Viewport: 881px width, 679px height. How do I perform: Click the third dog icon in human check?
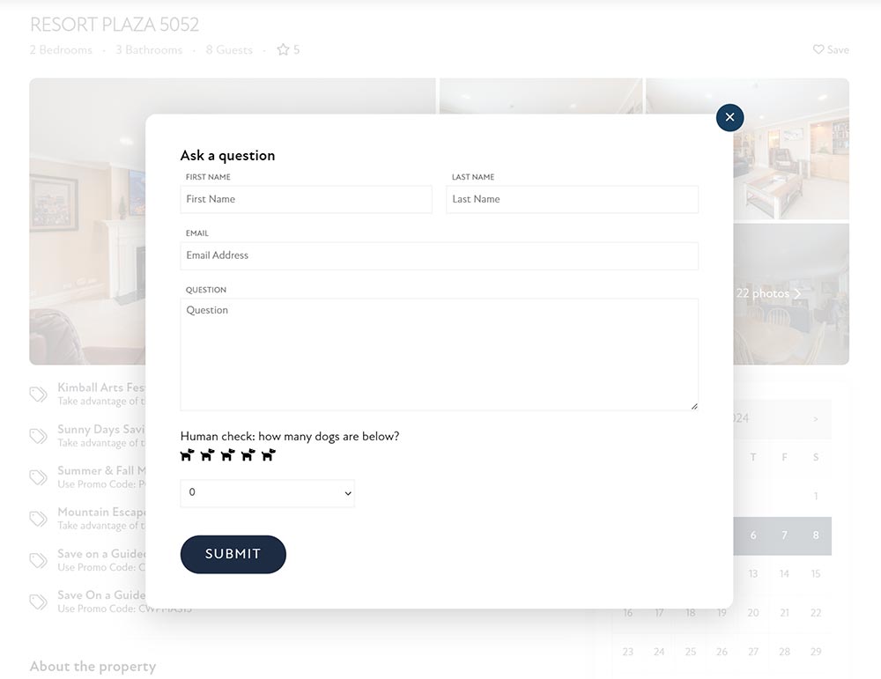pos(227,454)
